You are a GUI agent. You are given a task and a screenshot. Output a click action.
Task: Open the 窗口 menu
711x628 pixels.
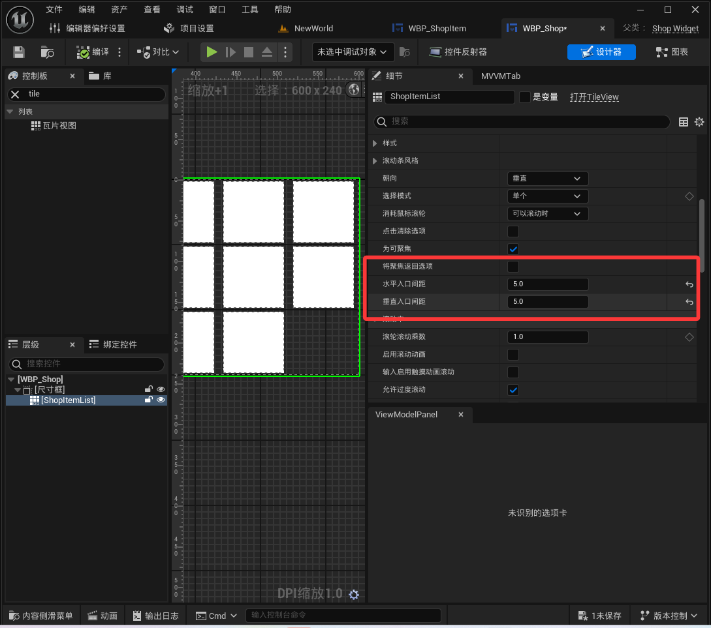point(217,10)
